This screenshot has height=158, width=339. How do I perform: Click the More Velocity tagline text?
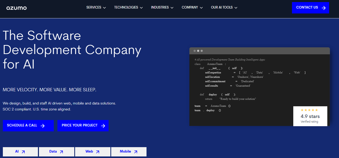coord(50,90)
